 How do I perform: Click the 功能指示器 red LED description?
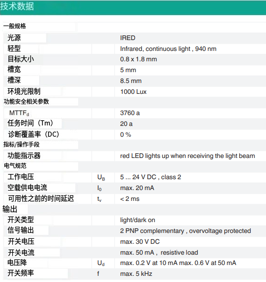pyautogui.click(x=187, y=156)
